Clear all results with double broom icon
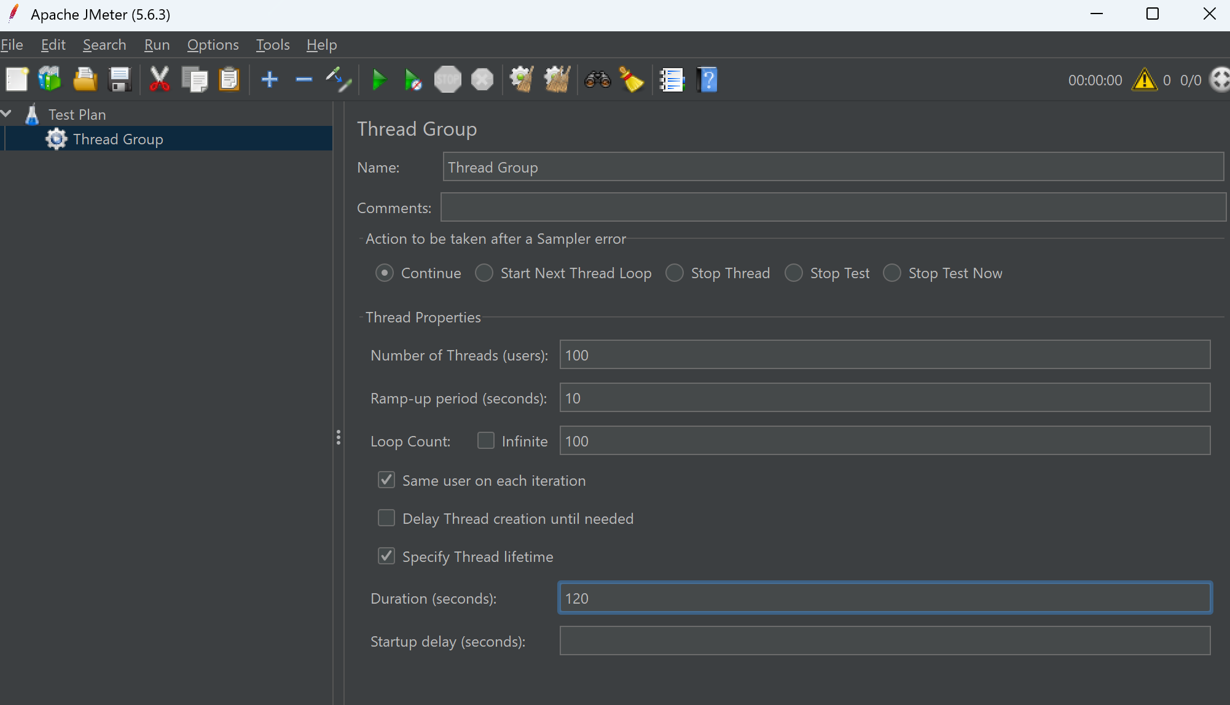The width and height of the screenshot is (1230, 705). tap(557, 80)
